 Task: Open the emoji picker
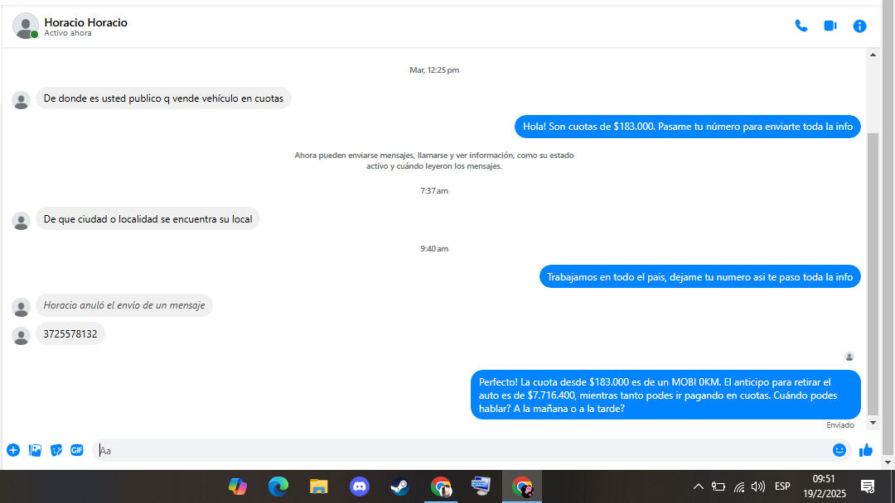coord(839,450)
